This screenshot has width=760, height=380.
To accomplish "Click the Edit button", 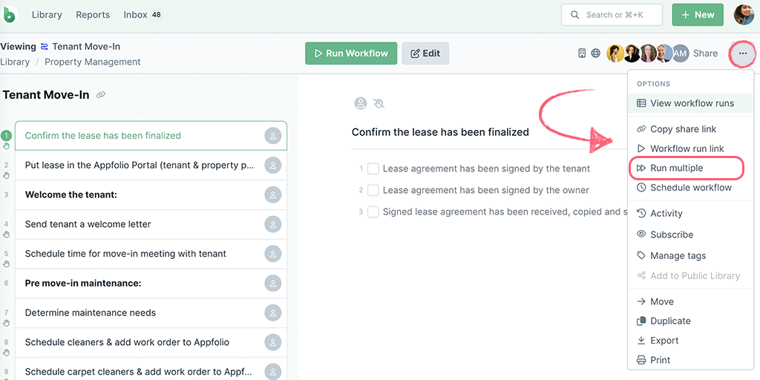I will 425,53.
